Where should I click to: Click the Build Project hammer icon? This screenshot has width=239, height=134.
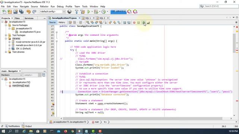pos(77,12)
